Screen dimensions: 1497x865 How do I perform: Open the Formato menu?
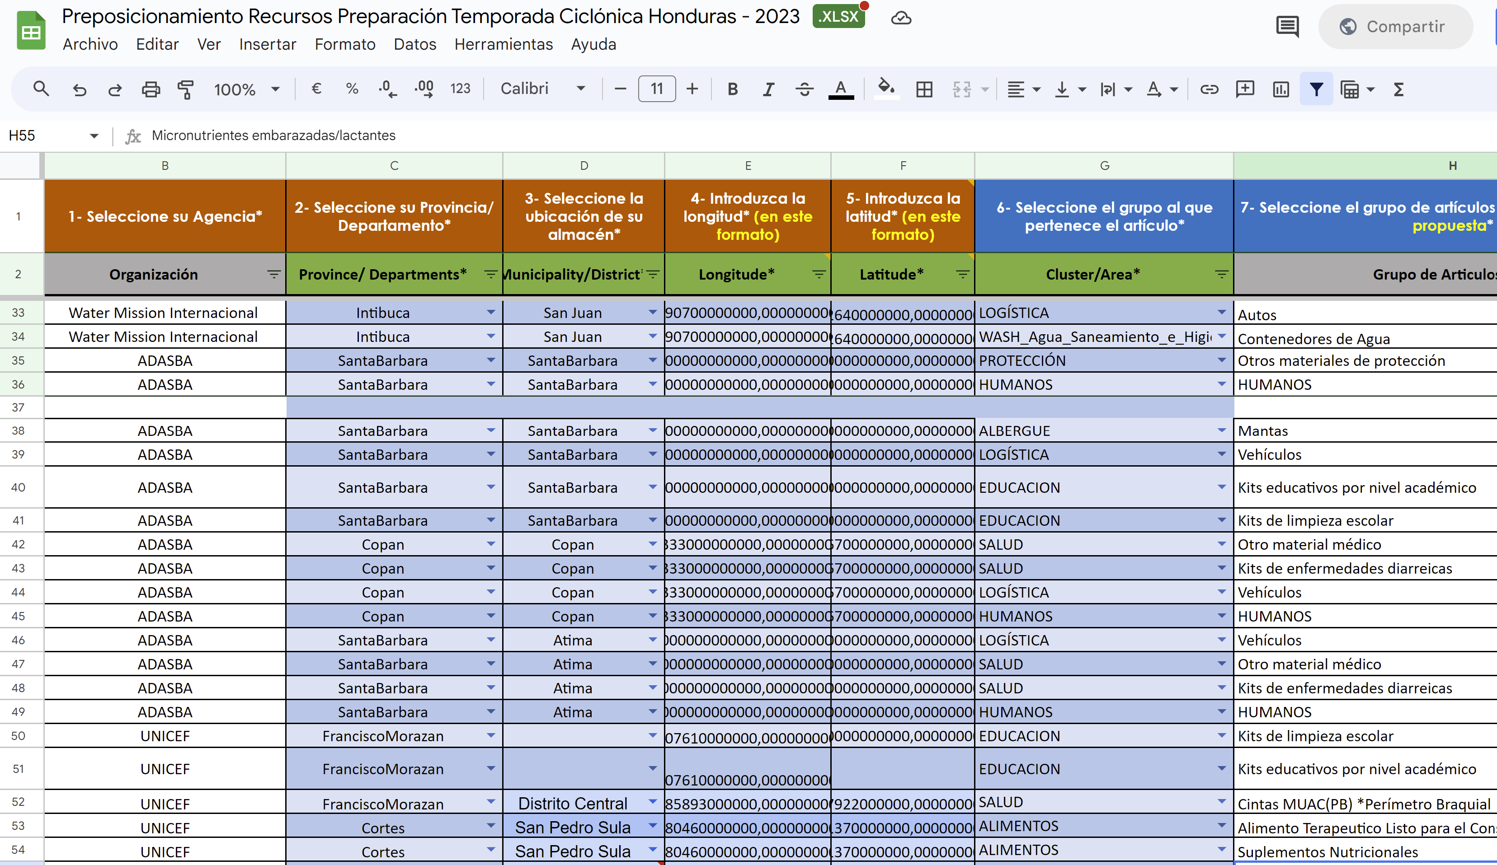[345, 45]
